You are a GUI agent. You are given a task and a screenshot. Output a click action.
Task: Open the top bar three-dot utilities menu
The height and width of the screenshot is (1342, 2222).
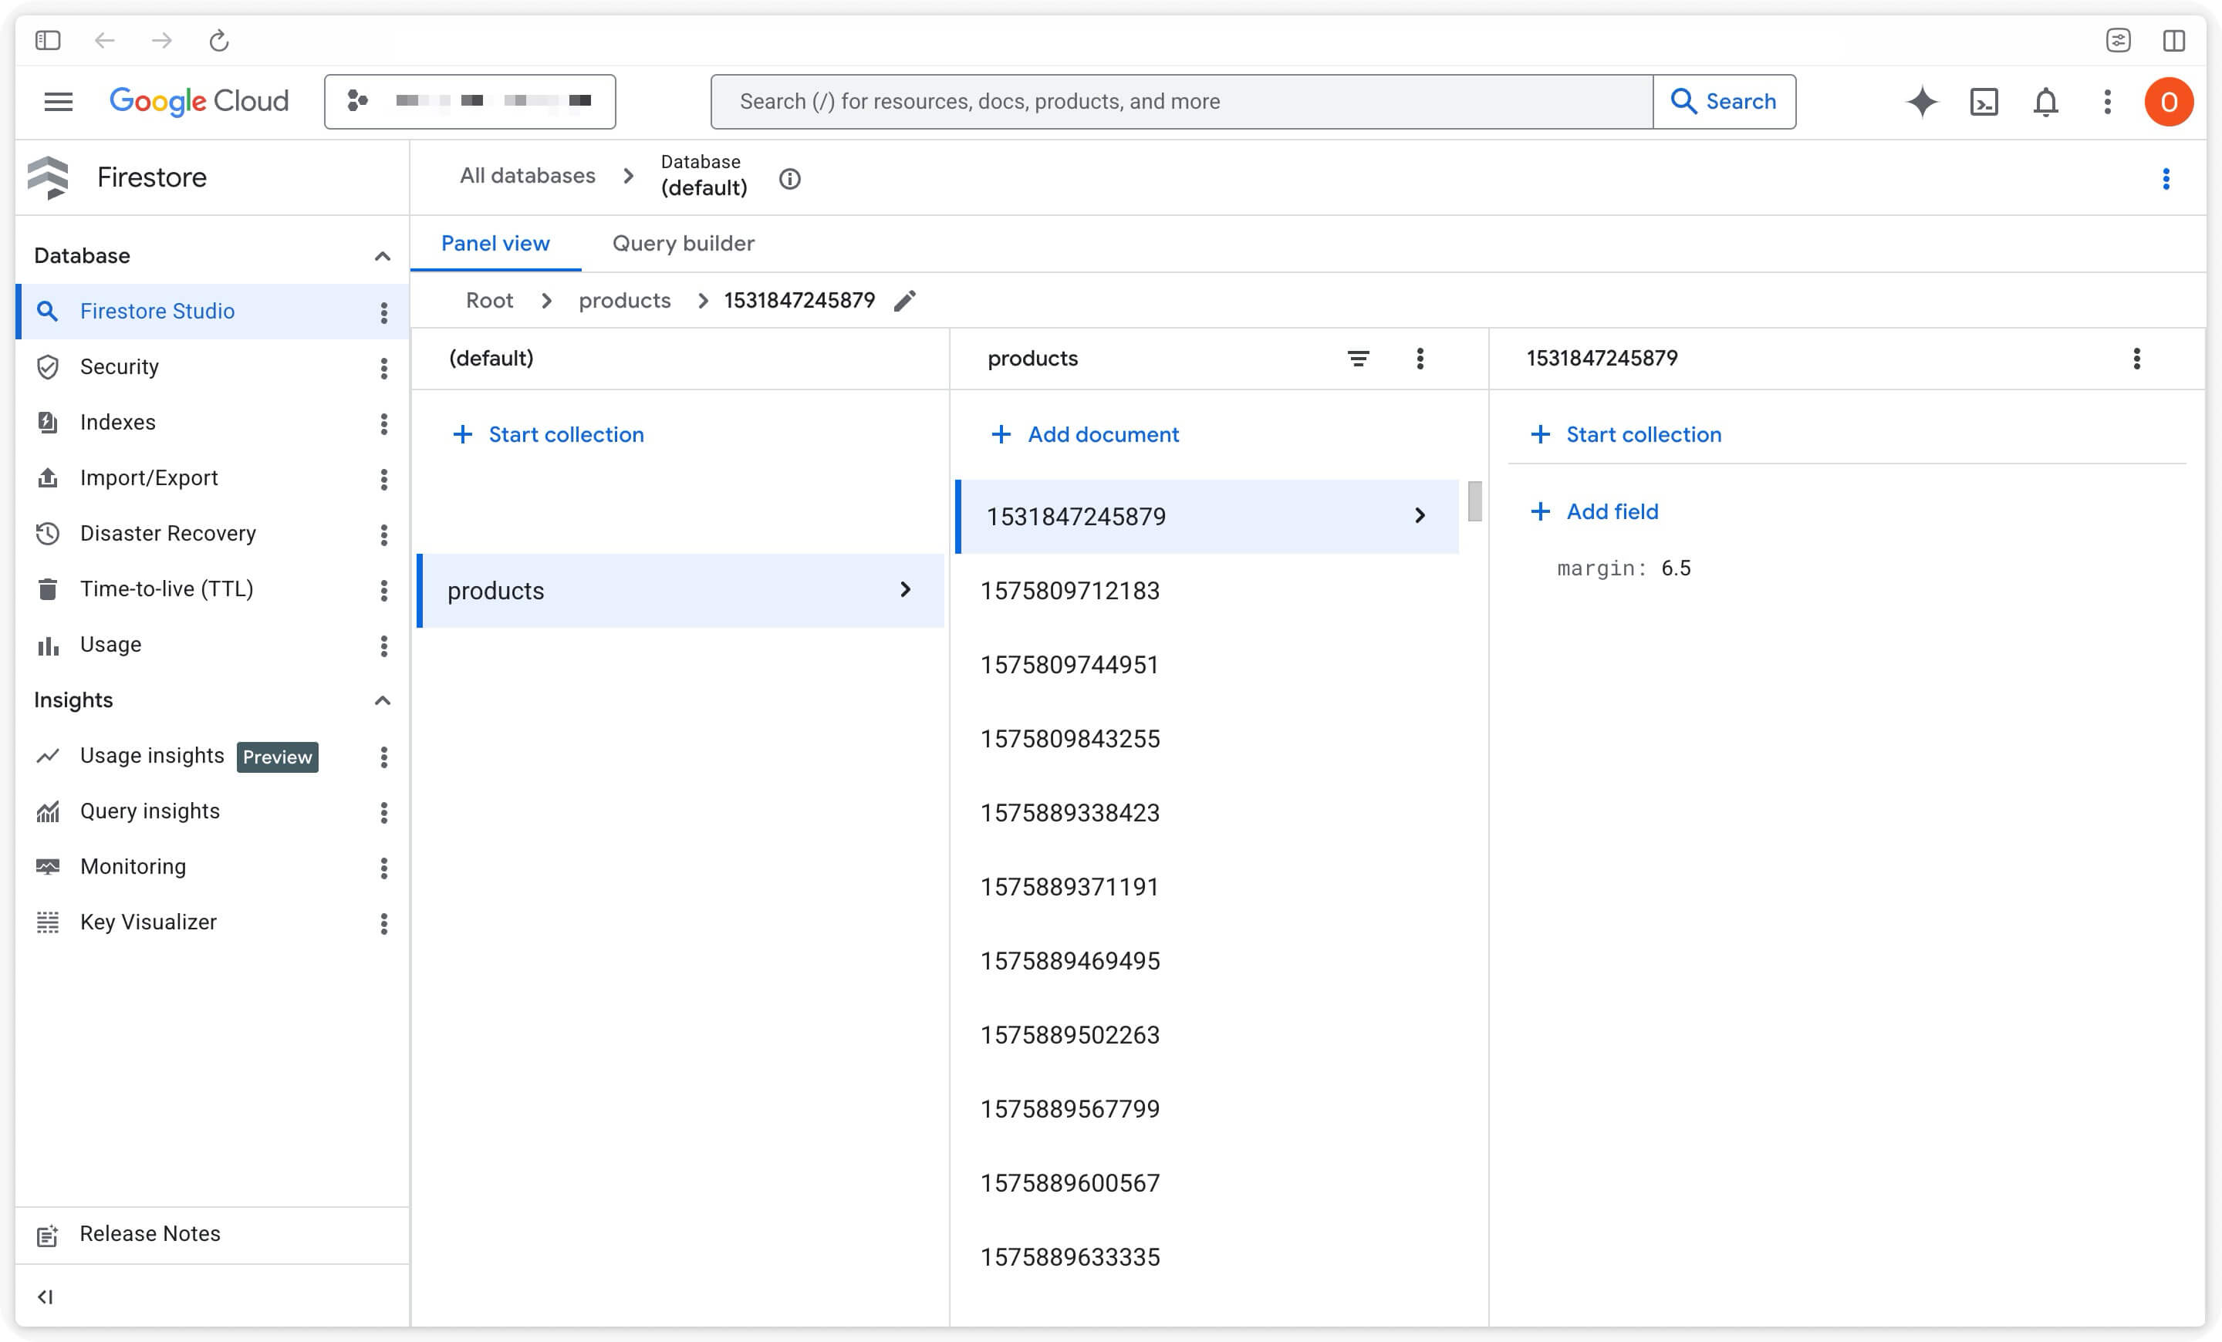[x=2108, y=102]
